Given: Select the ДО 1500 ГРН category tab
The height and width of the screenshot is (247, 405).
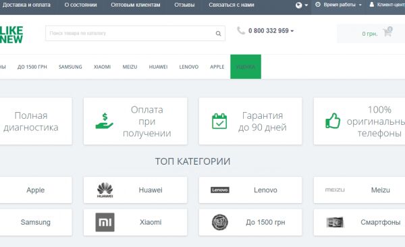Looking at the screenshot, I should pyautogui.click(x=32, y=67).
